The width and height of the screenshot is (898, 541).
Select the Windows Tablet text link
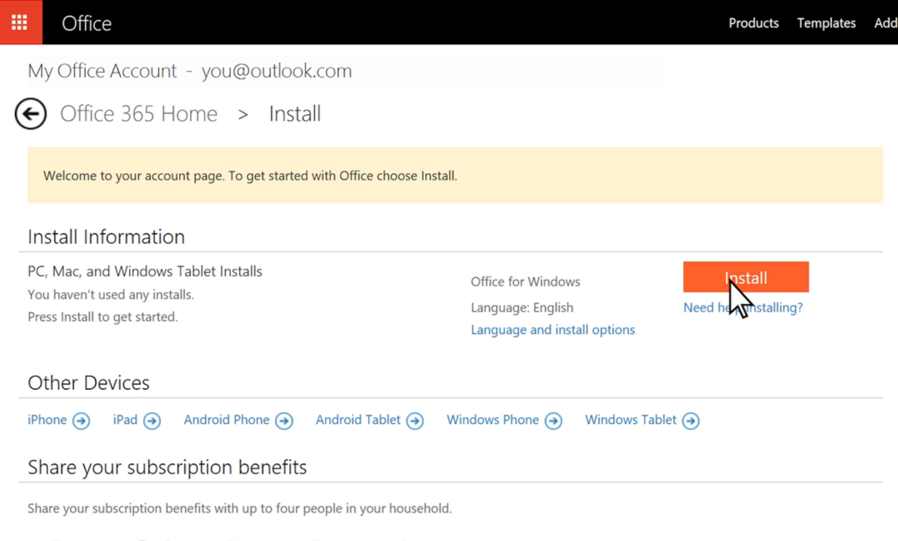[x=630, y=420]
